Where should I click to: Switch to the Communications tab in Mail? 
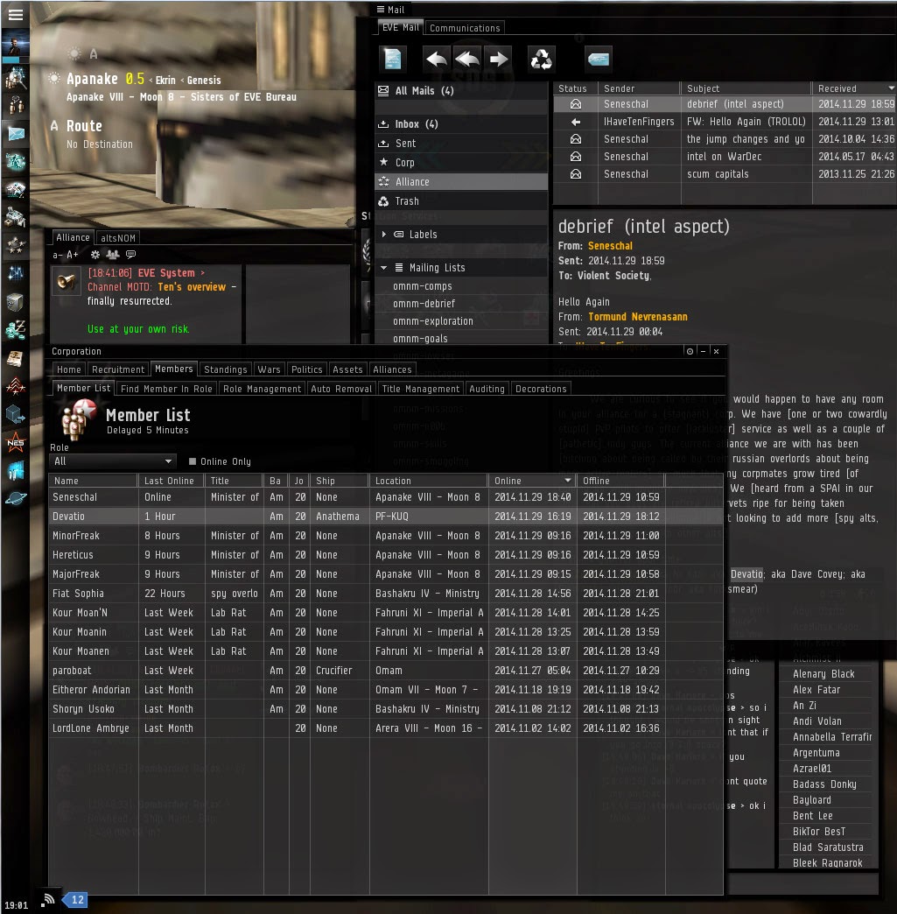pyautogui.click(x=465, y=28)
